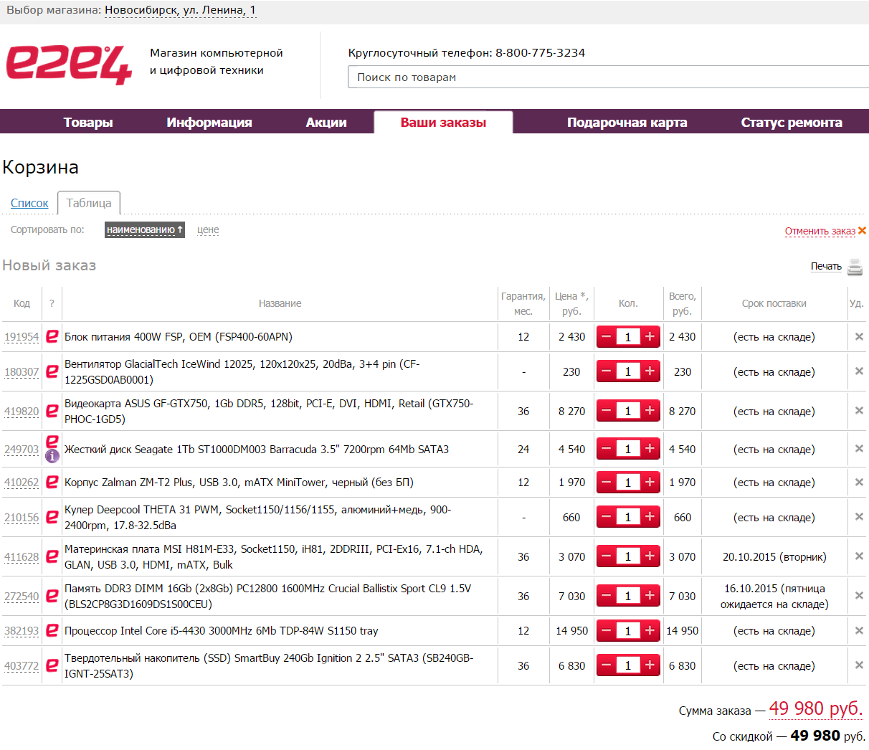Remove Жесткий диск Seagate from cart
Image resolution: width=869 pixels, height=750 pixels.
[x=859, y=449]
